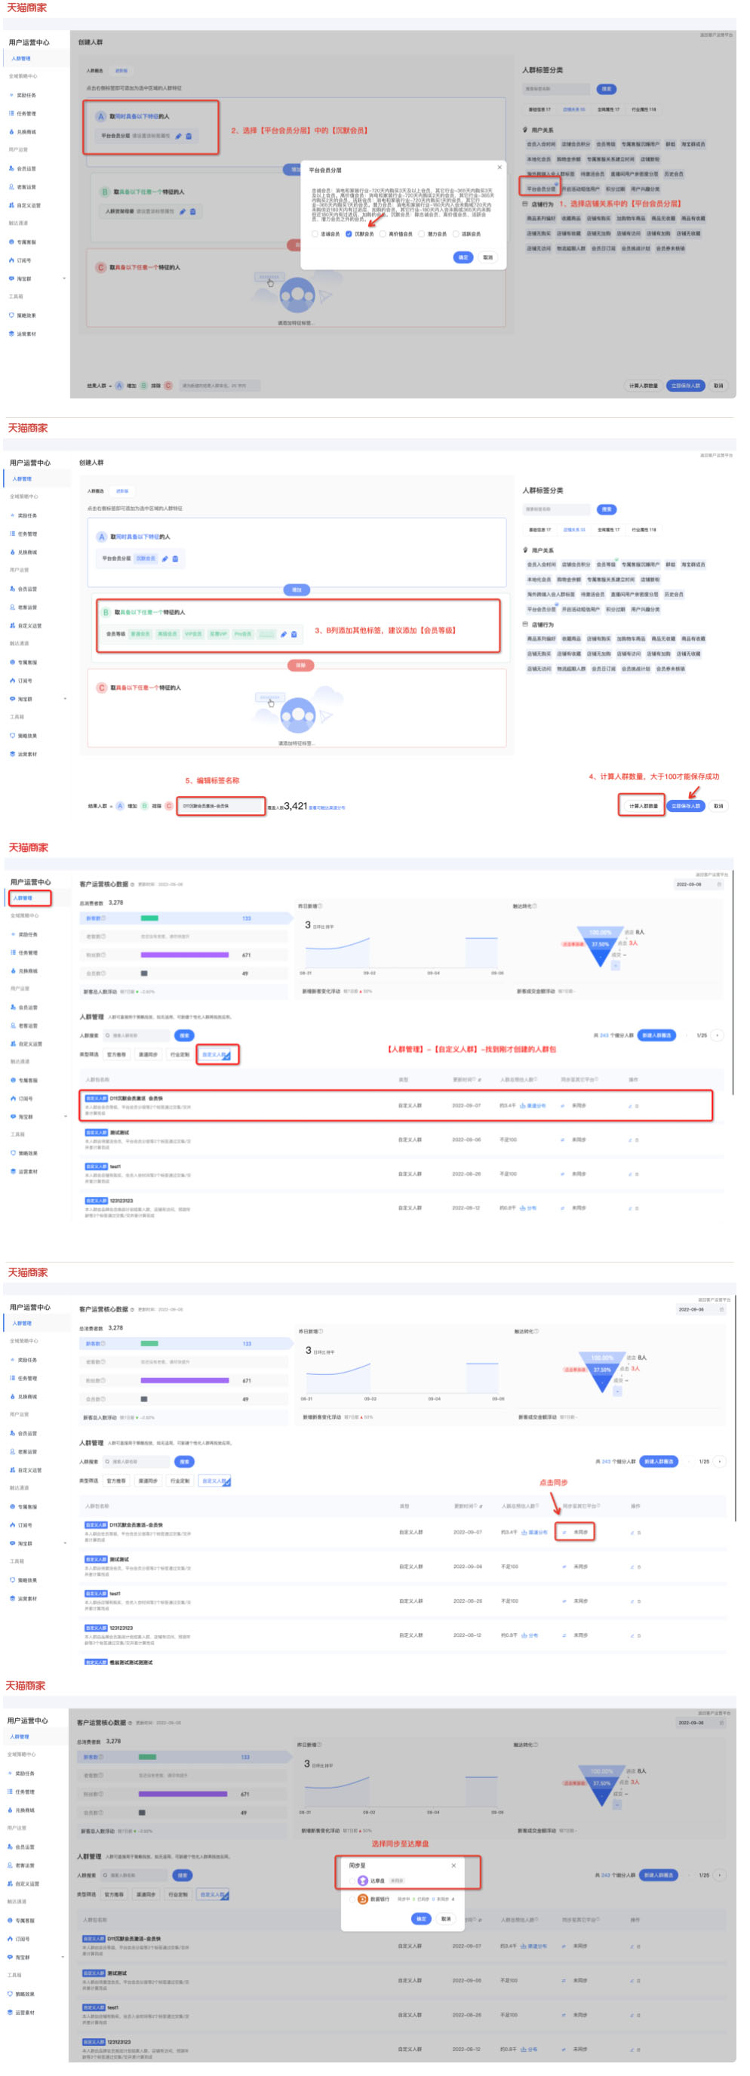Select the red-boxed 自定义人群 filter tab

coord(216,1054)
